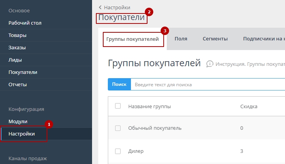Click the back chevron beside Настройки

(101, 7)
